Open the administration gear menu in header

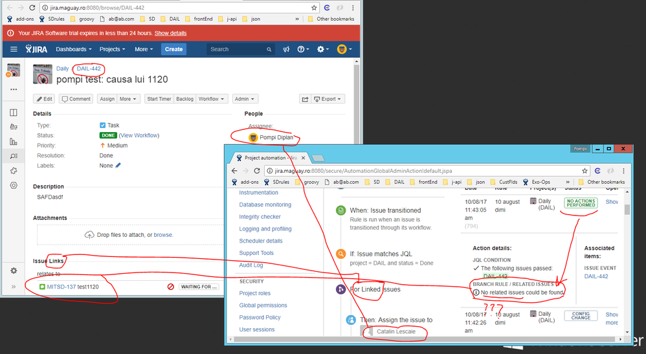coord(322,49)
